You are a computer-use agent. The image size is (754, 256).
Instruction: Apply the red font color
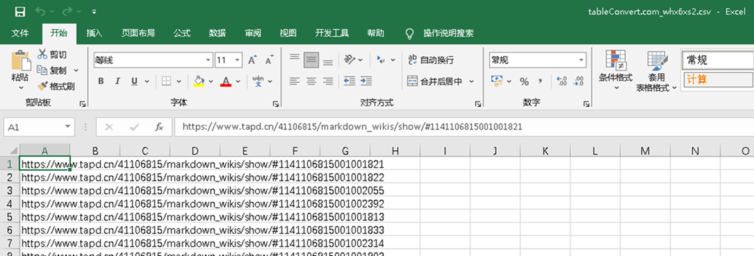[x=226, y=81]
